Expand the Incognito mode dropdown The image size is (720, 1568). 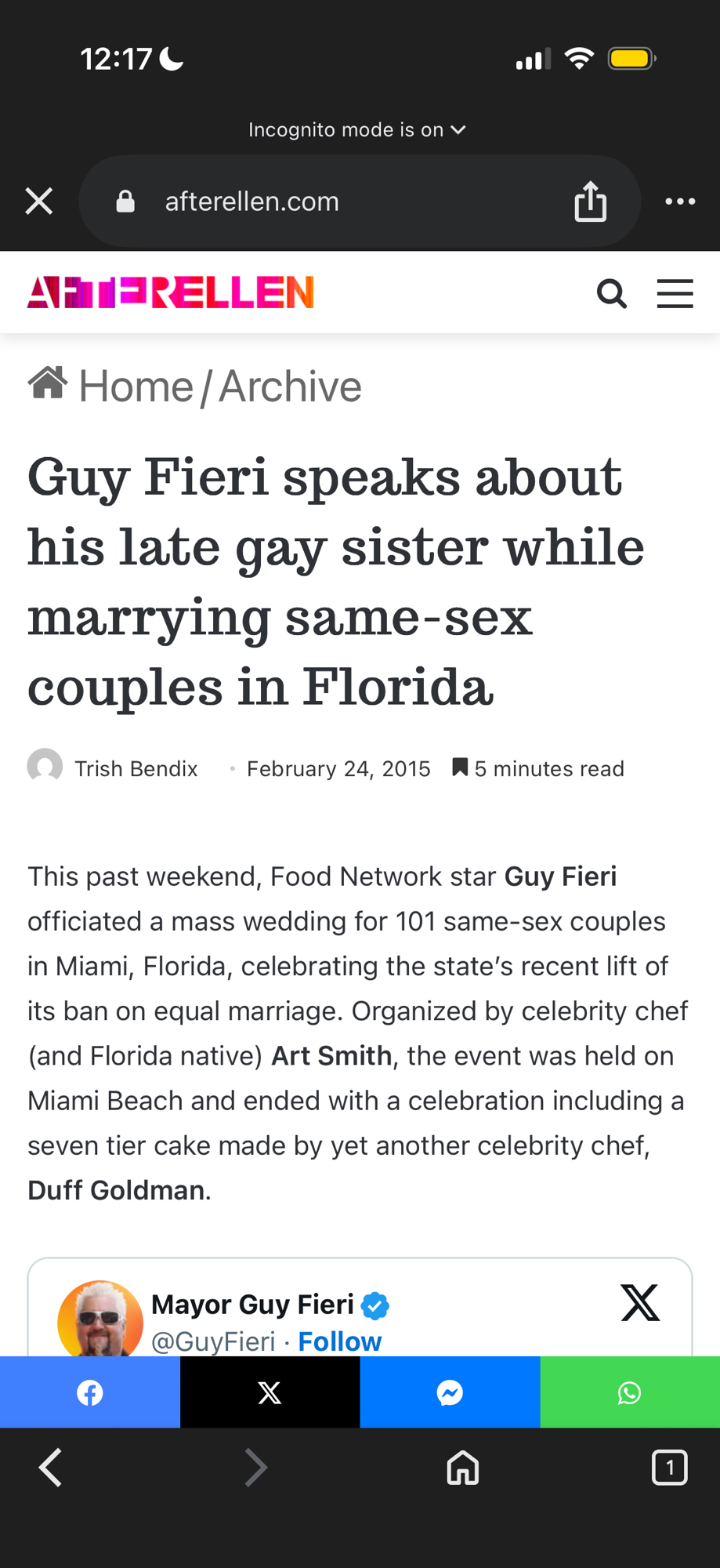pos(357,130)
